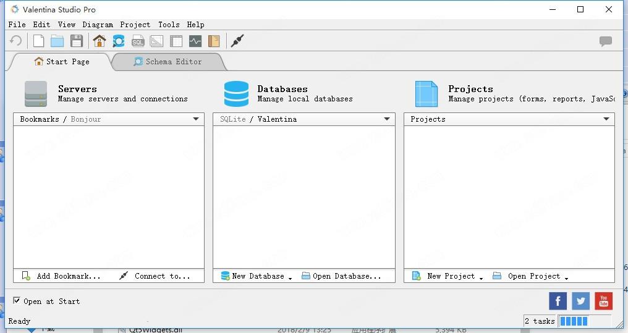Screen dimensions: 628x333
Task: Open the Diagram menu
Action: click(98, 25)
